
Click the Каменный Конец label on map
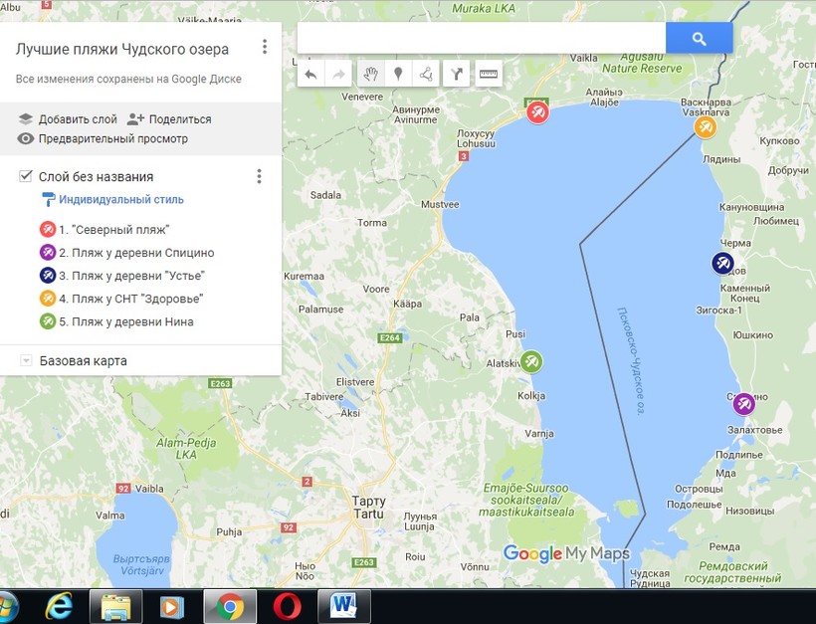(x=744, y=293)
